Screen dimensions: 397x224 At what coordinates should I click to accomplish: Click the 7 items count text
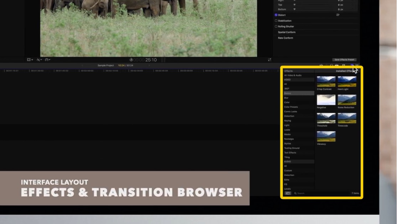coord(355,193)
